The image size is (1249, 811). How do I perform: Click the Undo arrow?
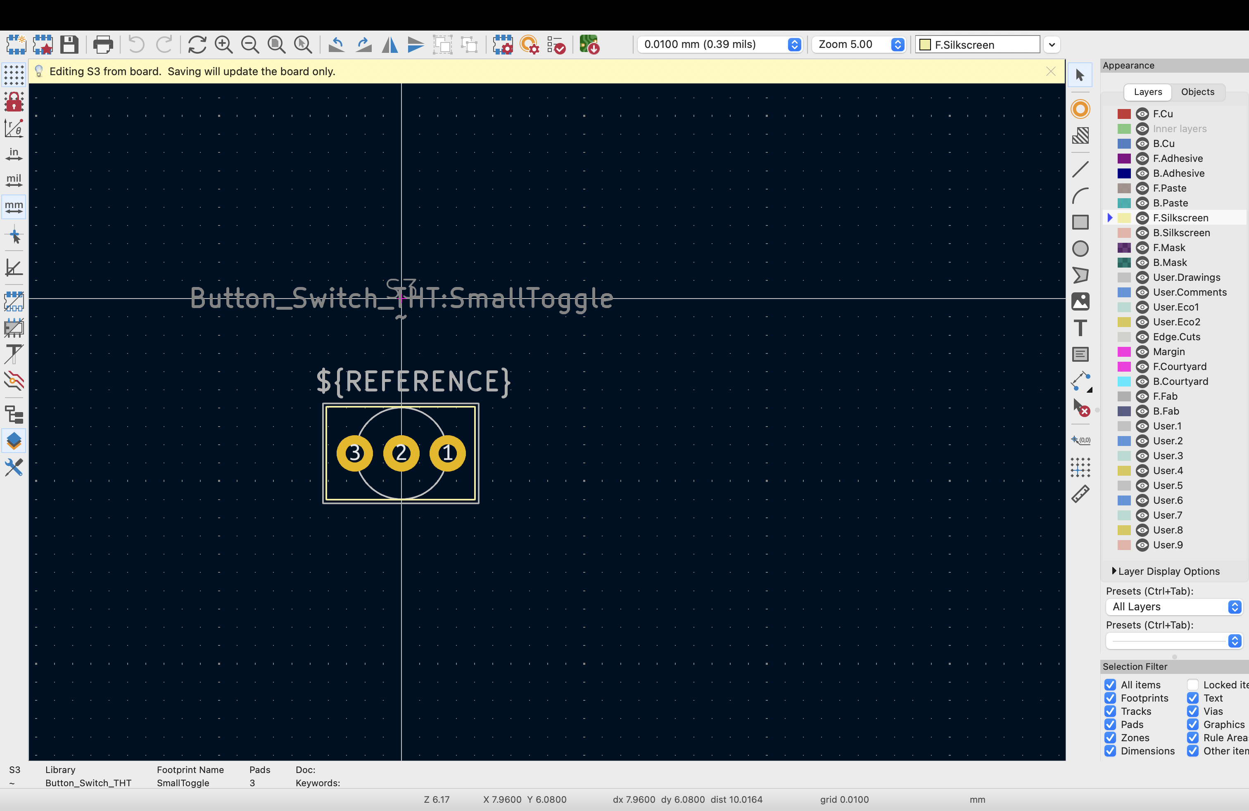(136, 45)
